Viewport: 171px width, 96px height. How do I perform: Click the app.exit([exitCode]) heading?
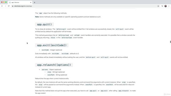[52, 45]
